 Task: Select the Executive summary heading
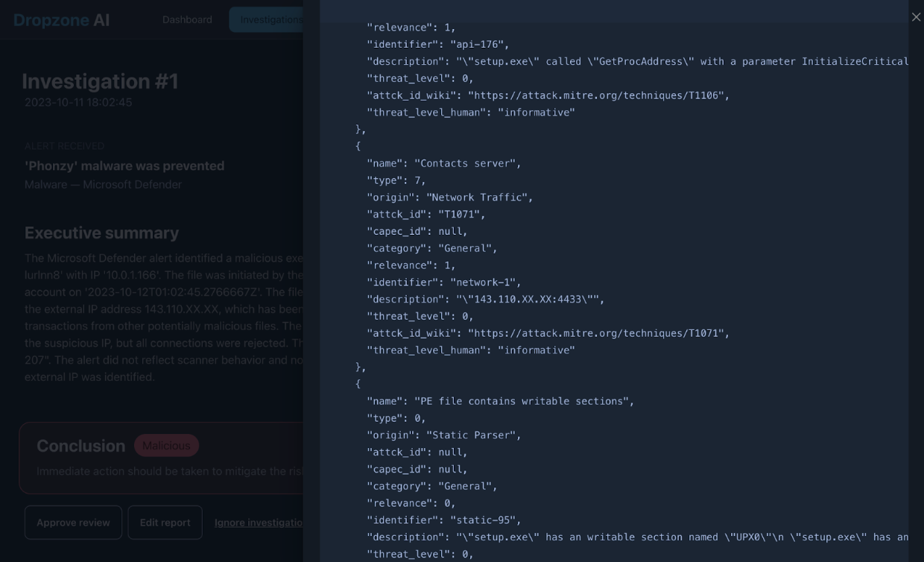pos(101,233)
